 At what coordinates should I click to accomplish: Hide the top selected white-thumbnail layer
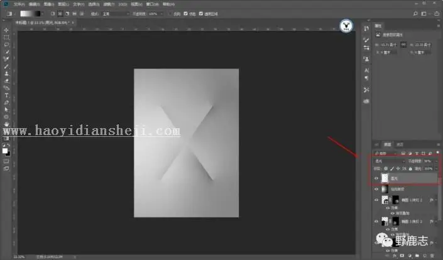pos(376,178)
